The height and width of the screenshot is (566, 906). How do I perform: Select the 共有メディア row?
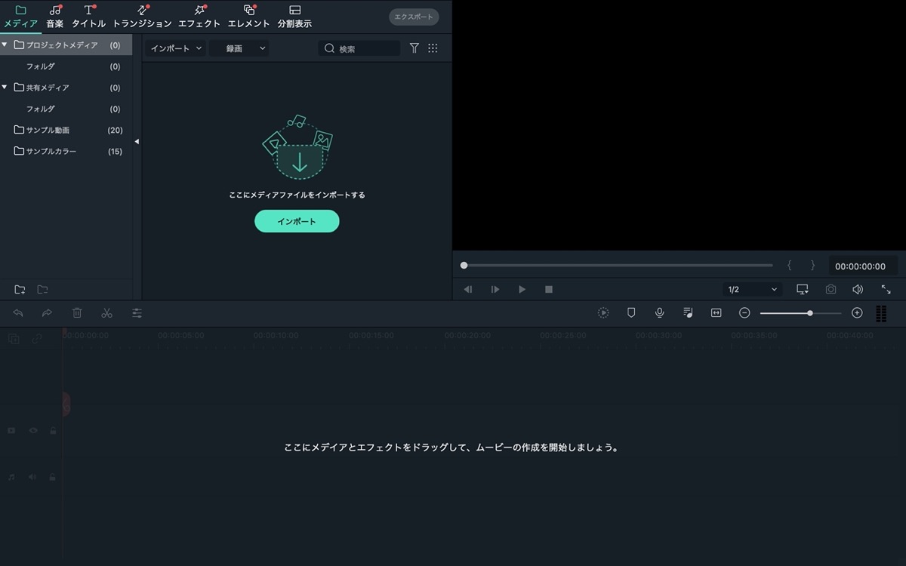66,88
